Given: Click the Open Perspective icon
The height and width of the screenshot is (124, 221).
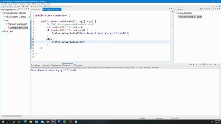Looking at the screenshot, I should (217, 6).
